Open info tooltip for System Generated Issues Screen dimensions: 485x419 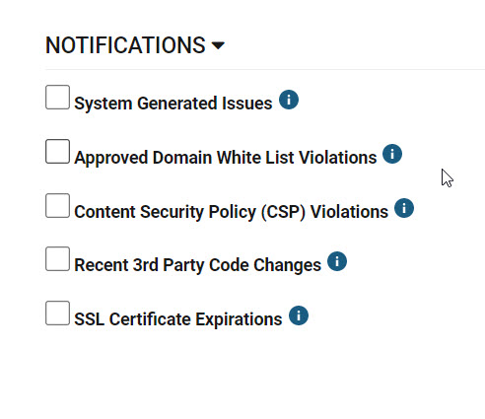coord(289,100)
